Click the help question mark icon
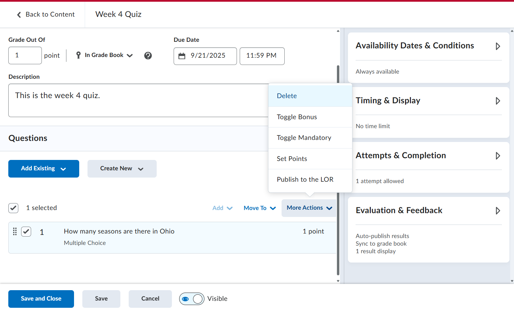This screenshot has width=514, height=314. [148, 56]
